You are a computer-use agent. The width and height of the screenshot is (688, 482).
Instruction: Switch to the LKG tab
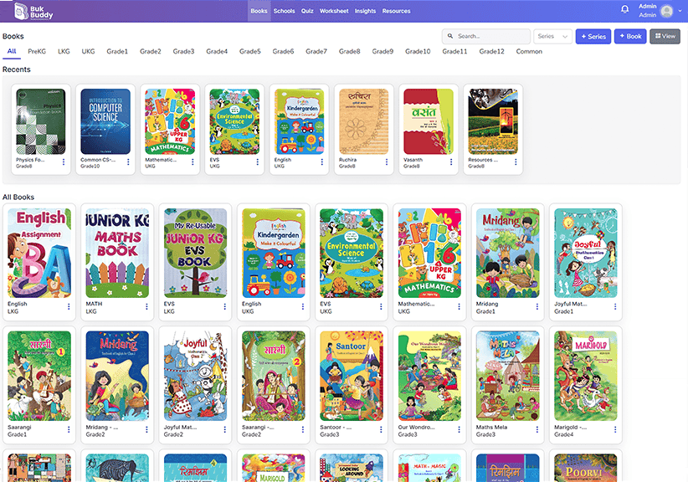(64, 51)
